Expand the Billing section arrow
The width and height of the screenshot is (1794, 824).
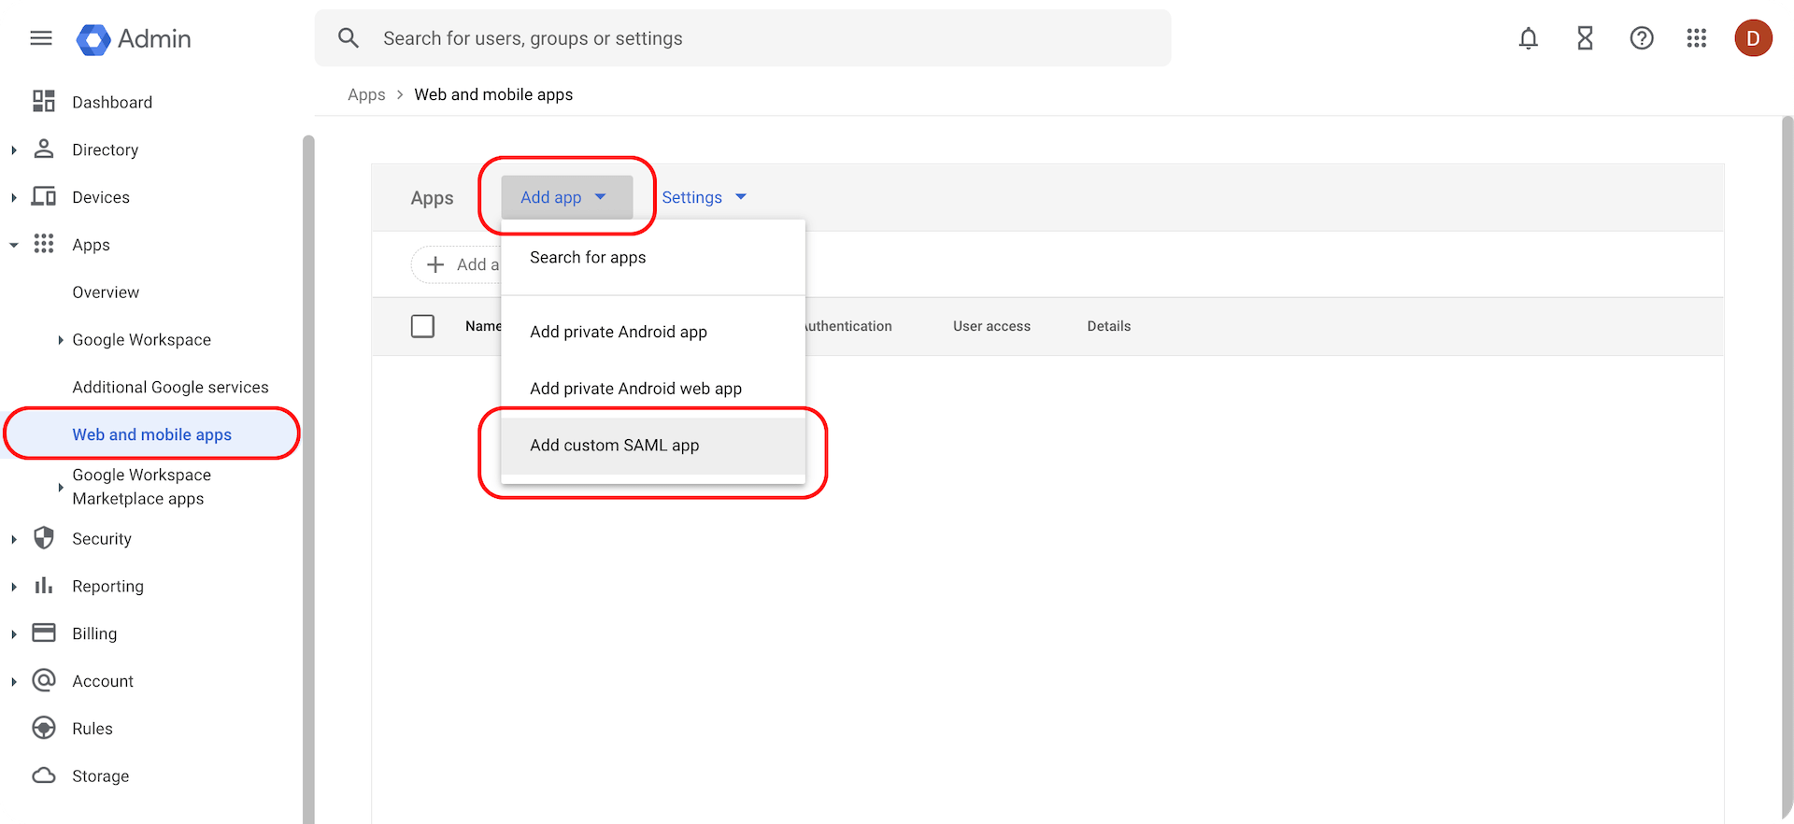pyautogui.click(x=14, y=634)
